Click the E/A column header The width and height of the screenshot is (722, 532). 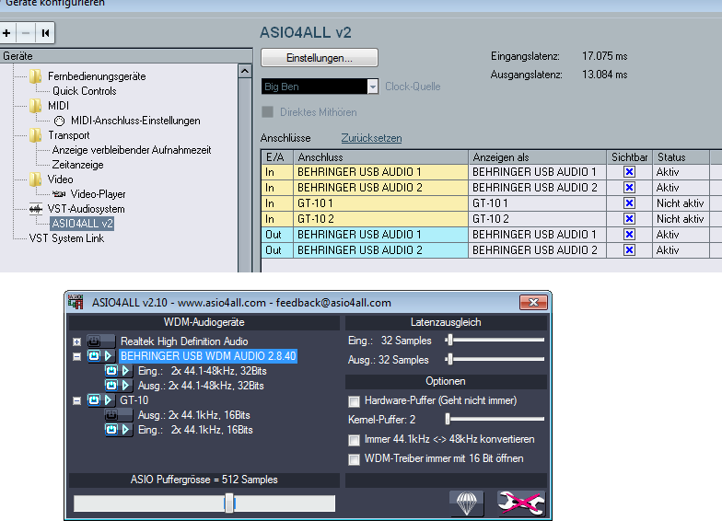277,156
